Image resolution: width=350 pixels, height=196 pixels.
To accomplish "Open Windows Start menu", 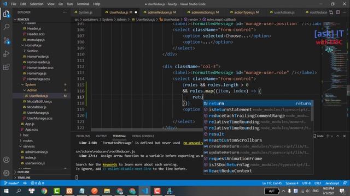I will point(6,191).
